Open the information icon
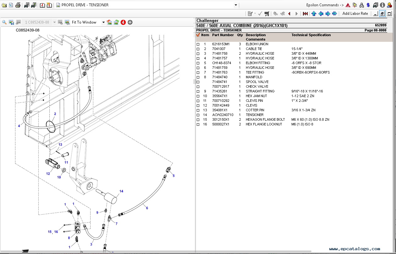 pyautogui.click(x=382, y=5)
